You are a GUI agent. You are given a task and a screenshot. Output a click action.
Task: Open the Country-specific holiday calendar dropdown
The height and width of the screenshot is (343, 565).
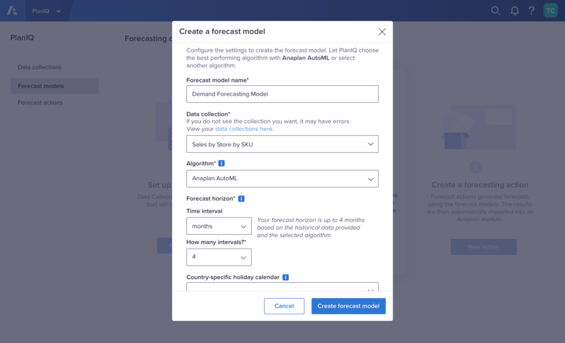(282, 287)
